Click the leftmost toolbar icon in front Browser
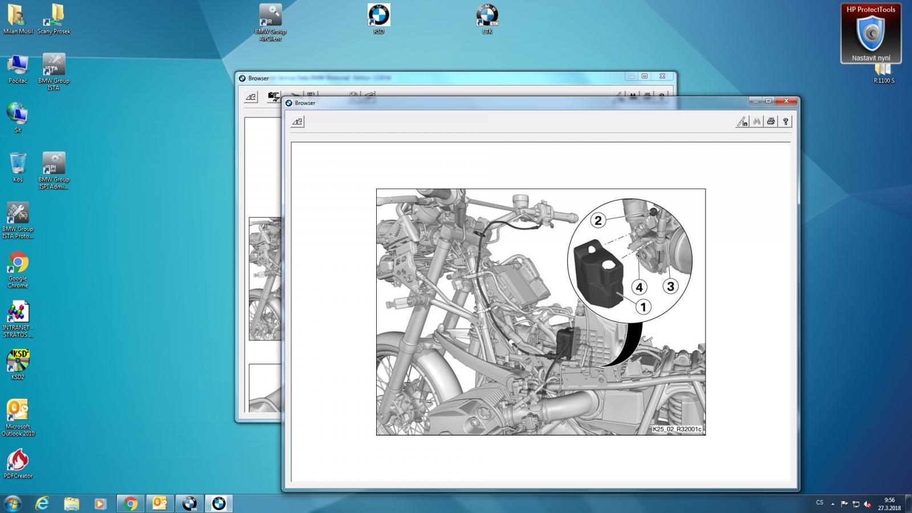 [x=298, y=121]
